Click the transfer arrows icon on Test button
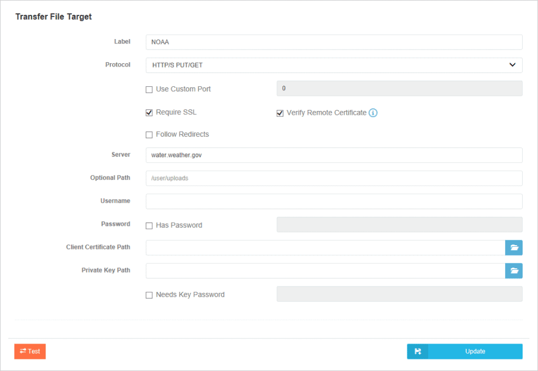538x371 pixels. 23,351
